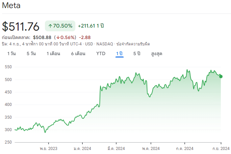Select the 1 ปี range tab

click(x=120, y=53)
